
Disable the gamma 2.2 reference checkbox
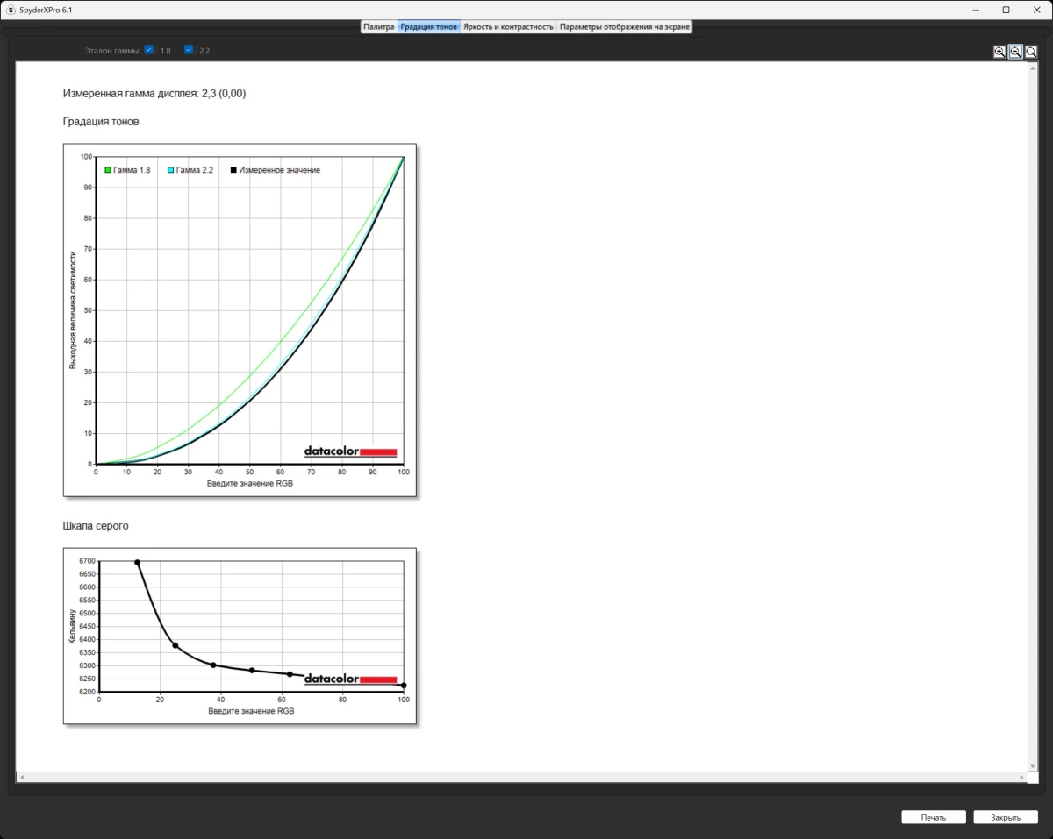[x=189, y=50]
